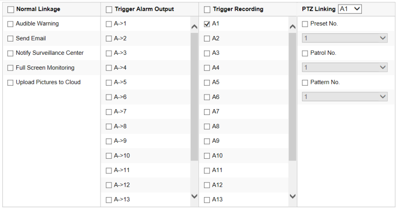Enable Full Screen Monitoring
The width and height of the screenshot is (397, 209).
pyautogui.click(x=11, y=68)
